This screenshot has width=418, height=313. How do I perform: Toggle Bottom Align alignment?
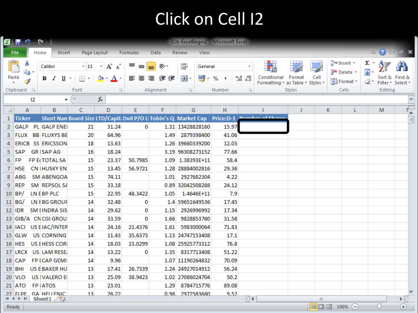[x=151, y=66]
